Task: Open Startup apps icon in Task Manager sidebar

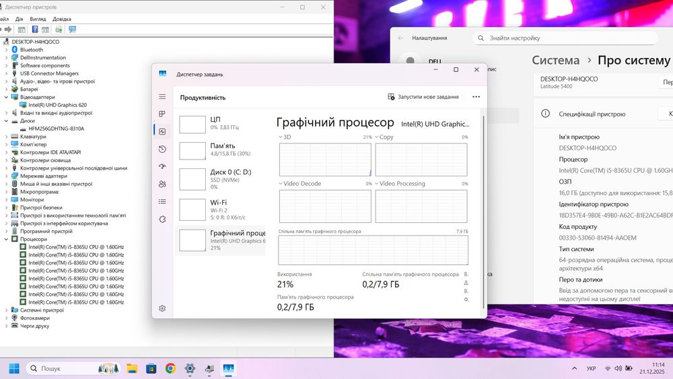Action: click(162, 166)
